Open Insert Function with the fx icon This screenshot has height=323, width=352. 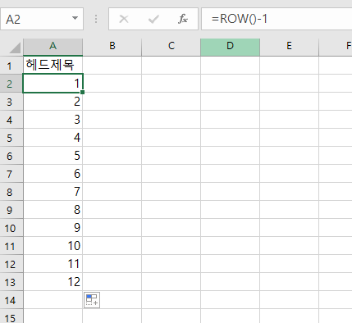pyautogui.click(x=183, y=19)
